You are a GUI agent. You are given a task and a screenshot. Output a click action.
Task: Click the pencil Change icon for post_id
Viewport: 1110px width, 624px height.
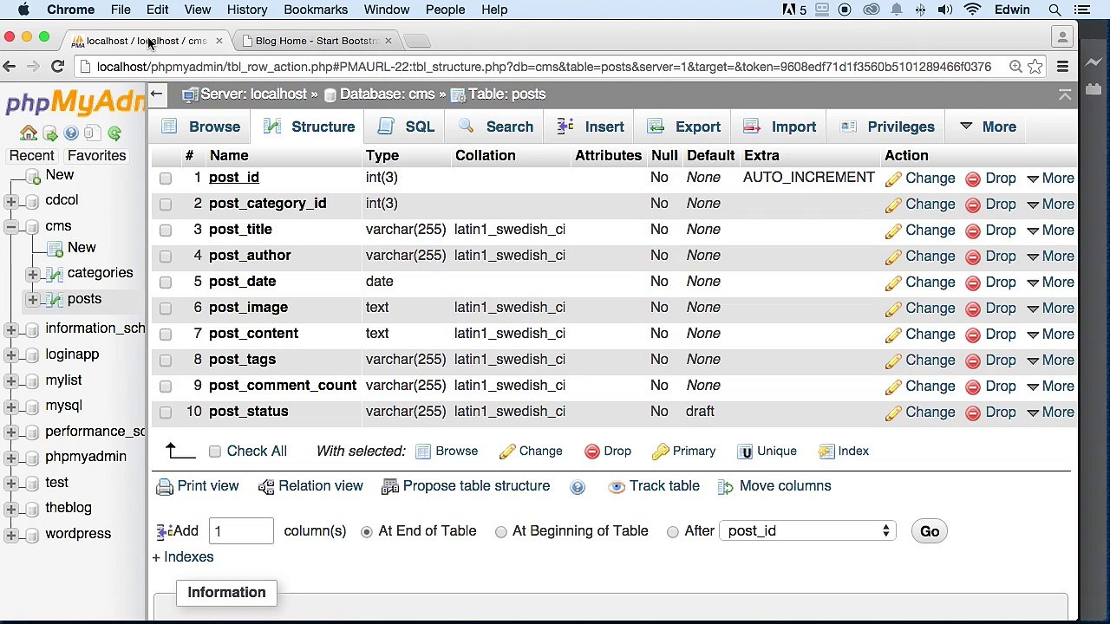(x=893, y=179)
